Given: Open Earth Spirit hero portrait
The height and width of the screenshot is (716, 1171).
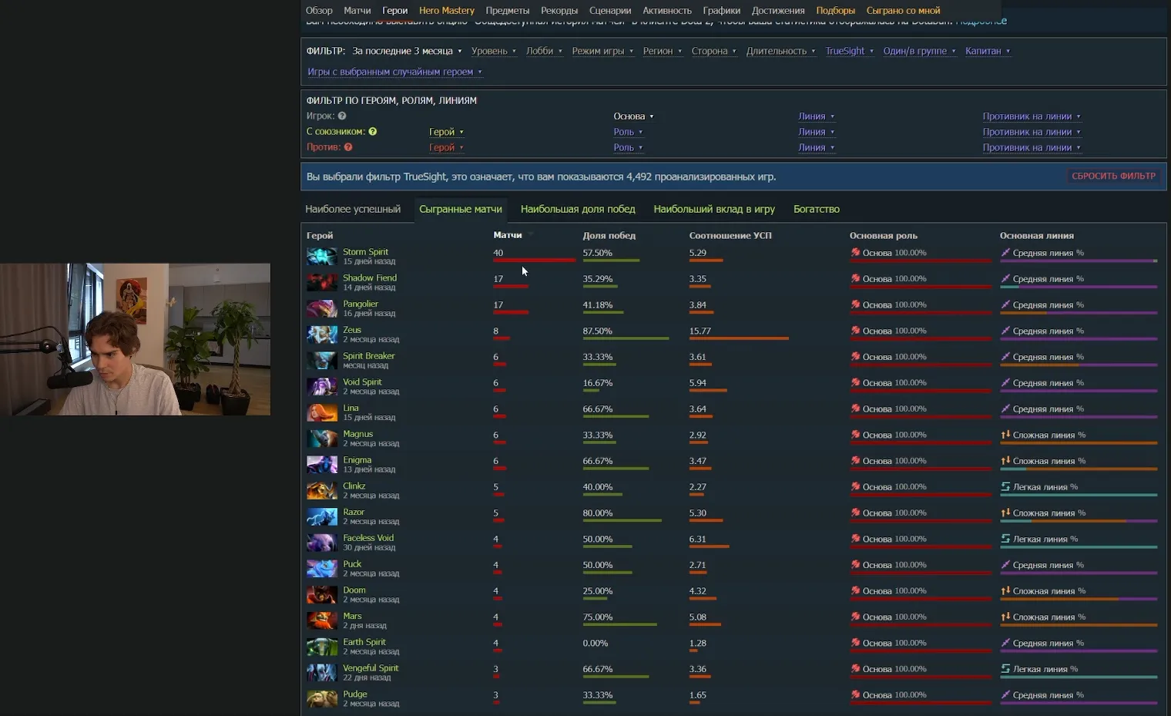Looking at the screenshot, I should [322, 647].
